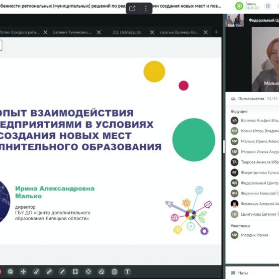Click the recording timer 01:25:03

point(252,8)
